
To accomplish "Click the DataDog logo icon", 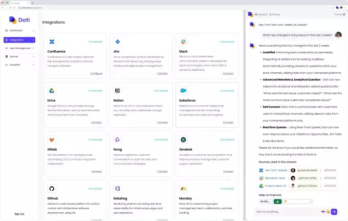I will tap(118, 189).
